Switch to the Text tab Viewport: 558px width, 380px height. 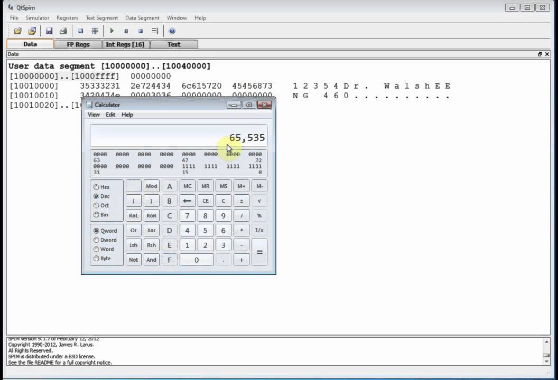174,44
